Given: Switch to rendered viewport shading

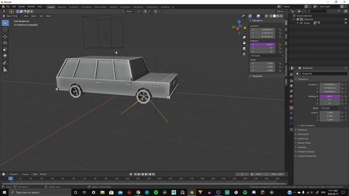Looking at the screenshot, I should [281, 16].
